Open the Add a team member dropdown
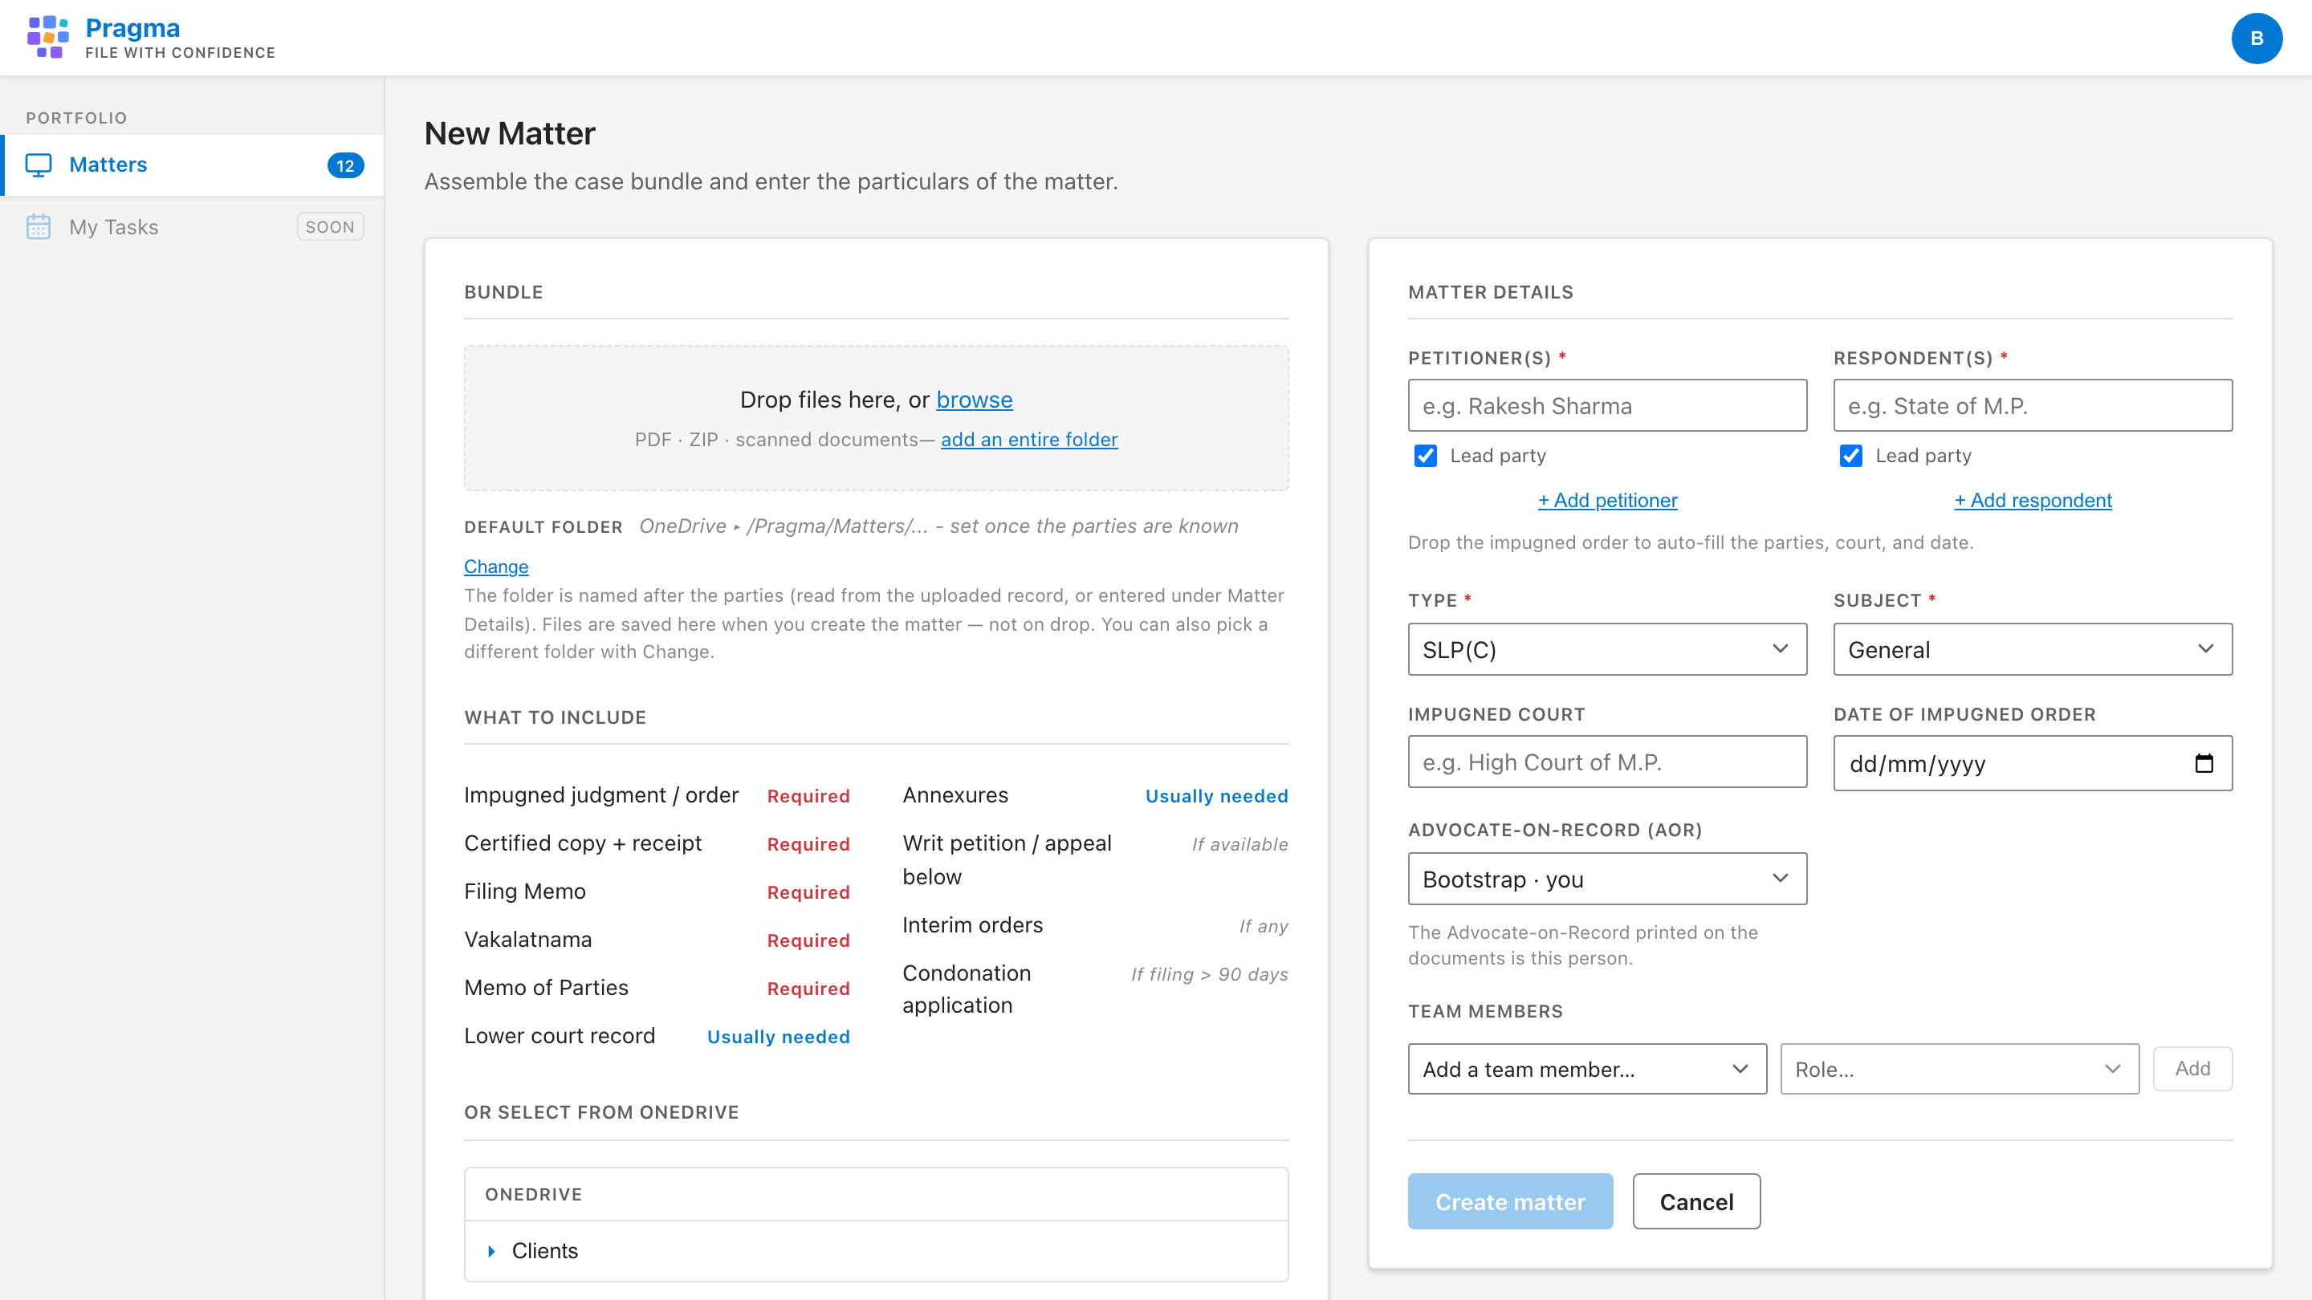 point(1587,1069)
